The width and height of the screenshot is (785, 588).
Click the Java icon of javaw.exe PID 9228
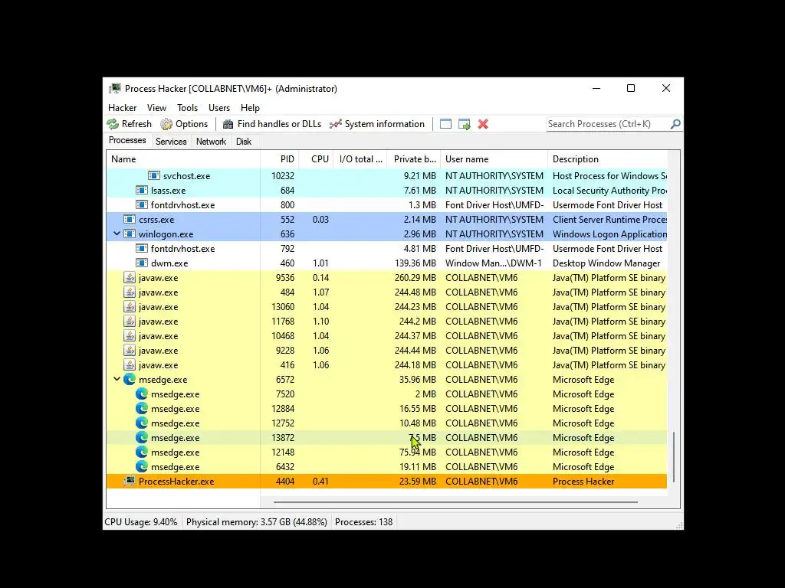pyautogui.click(x=130, y=350)
